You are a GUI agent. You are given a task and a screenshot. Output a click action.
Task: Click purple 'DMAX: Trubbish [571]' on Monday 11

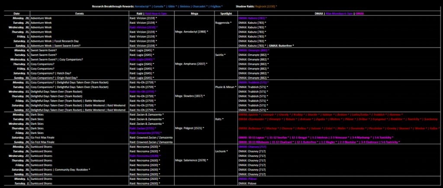pyautogui.click(x=254, y=83)
